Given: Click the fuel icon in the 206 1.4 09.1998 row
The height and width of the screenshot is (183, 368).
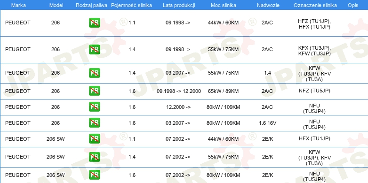Looking at the screenshot, I should [x=94, y=49].
